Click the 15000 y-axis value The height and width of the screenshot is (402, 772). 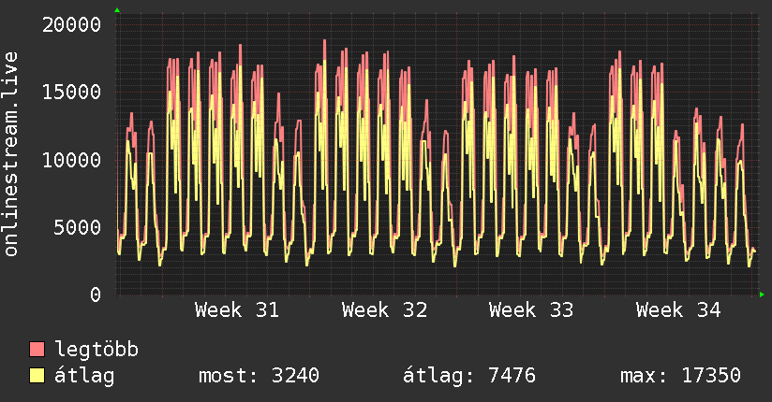pyautogui.click(x=71, y=92)
